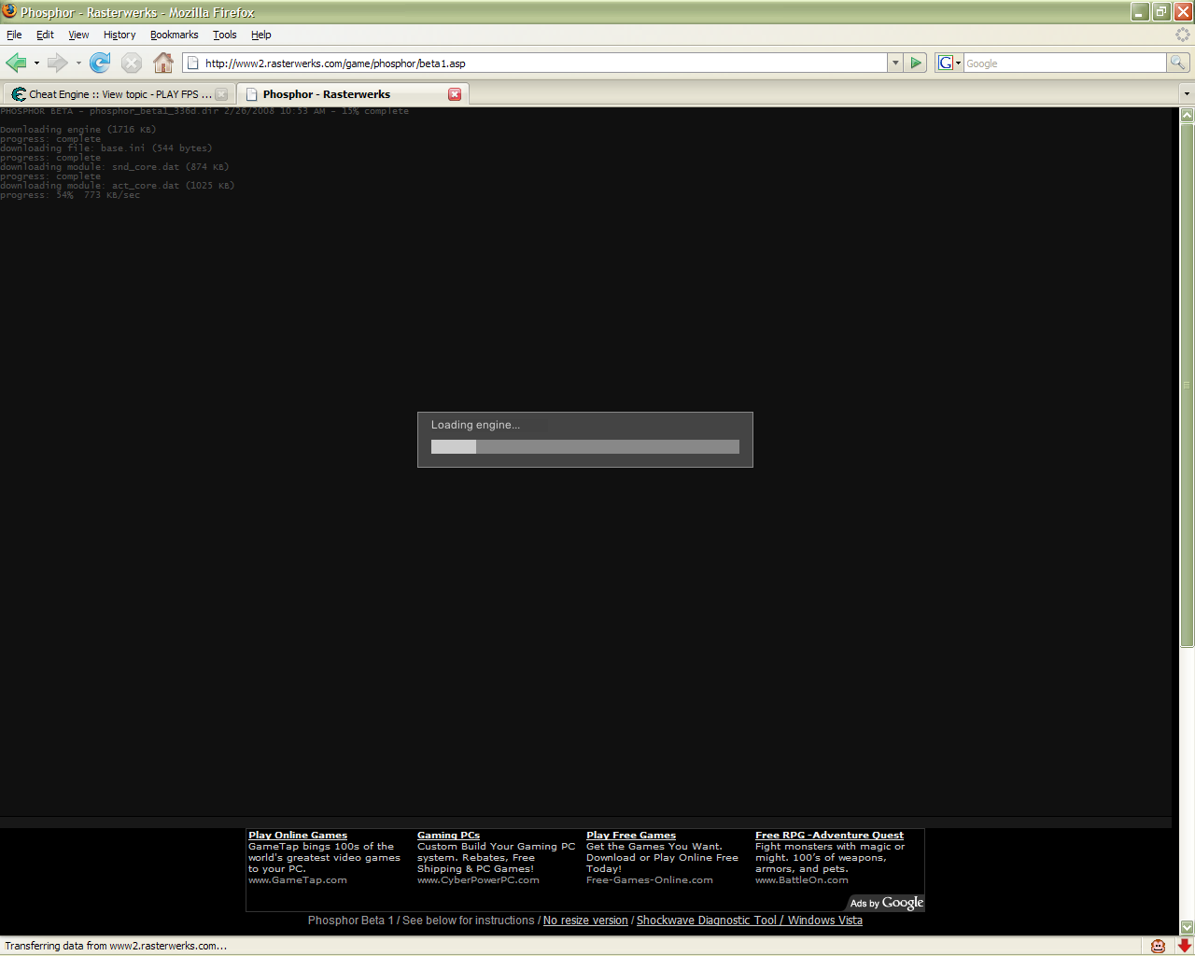Open the File menu
The image size is (1195, 956).
(14, 35)
